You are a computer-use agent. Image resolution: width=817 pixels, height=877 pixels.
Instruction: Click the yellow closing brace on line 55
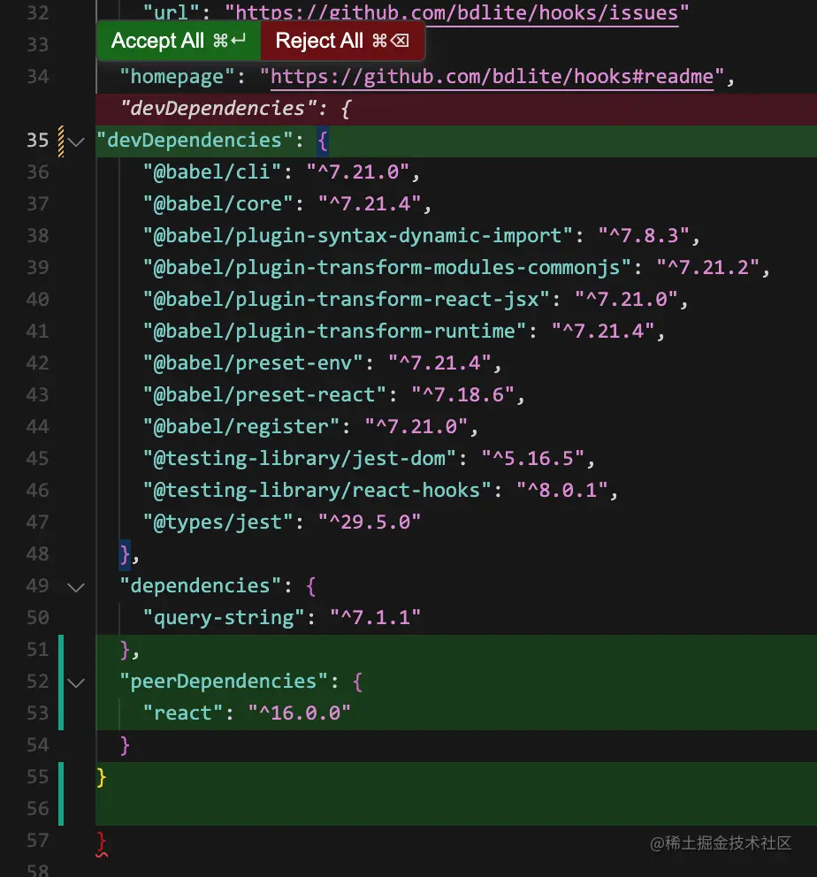pos(102,777)
